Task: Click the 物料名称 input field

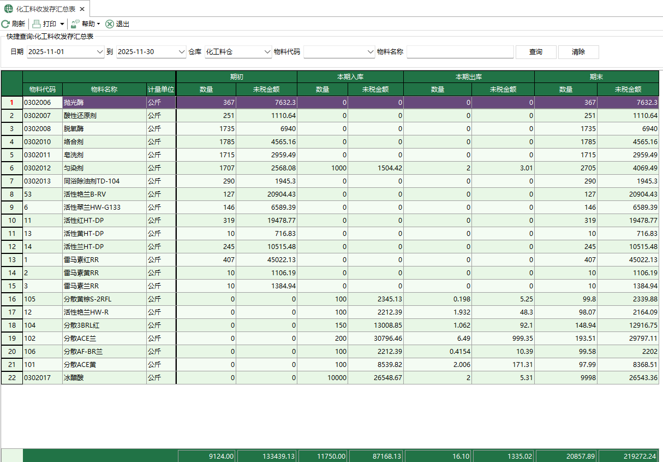Action: 460,51
